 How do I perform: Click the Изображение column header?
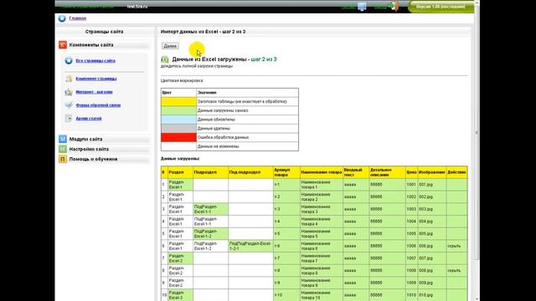click(x=432, y=172)
